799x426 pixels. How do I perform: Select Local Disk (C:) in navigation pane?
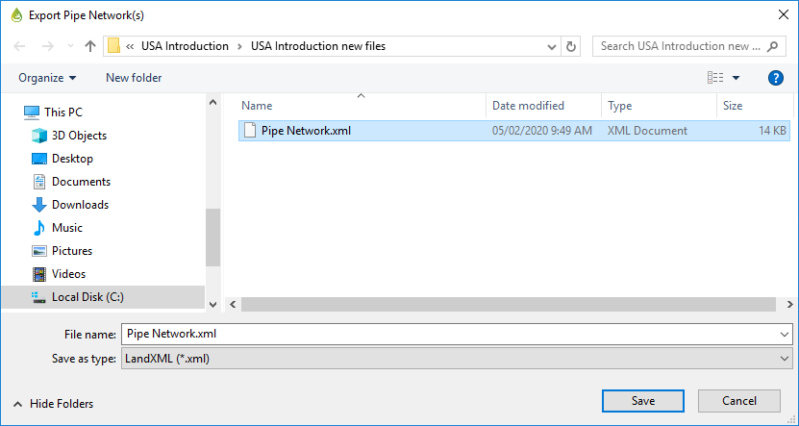87,297
